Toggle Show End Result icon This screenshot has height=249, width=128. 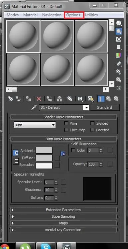[101, 99]
